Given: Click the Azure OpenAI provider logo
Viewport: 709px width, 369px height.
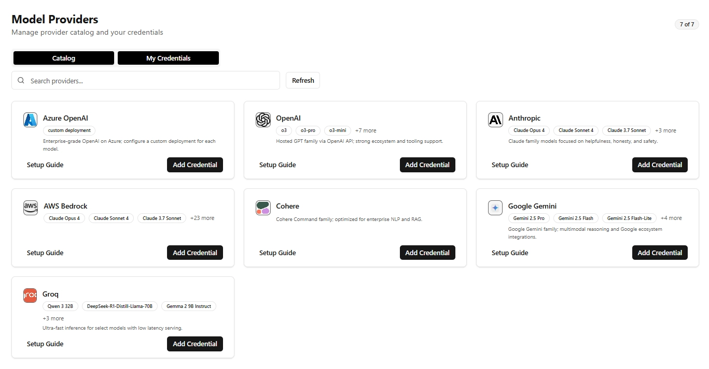Looking at the screenshot, I should click(30, 120).
